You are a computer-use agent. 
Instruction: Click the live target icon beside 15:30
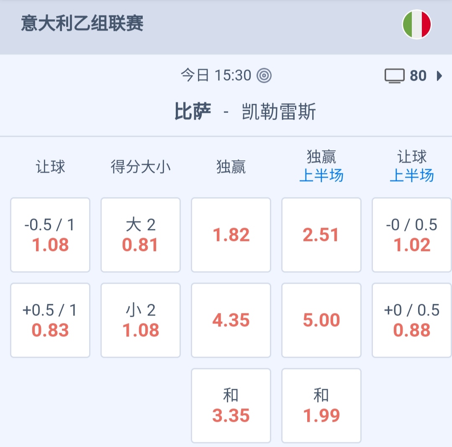tap(264, 76)
